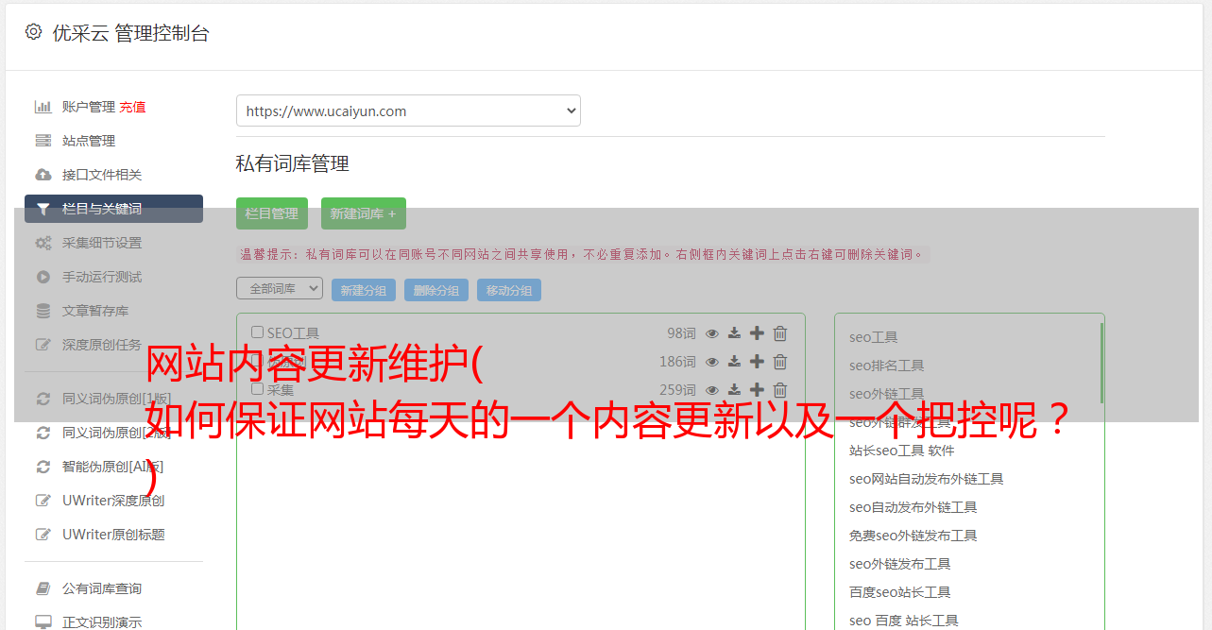Click the red 充值 link
The width and height of the screenshot is (1212, 630).
tap(132, 107)
